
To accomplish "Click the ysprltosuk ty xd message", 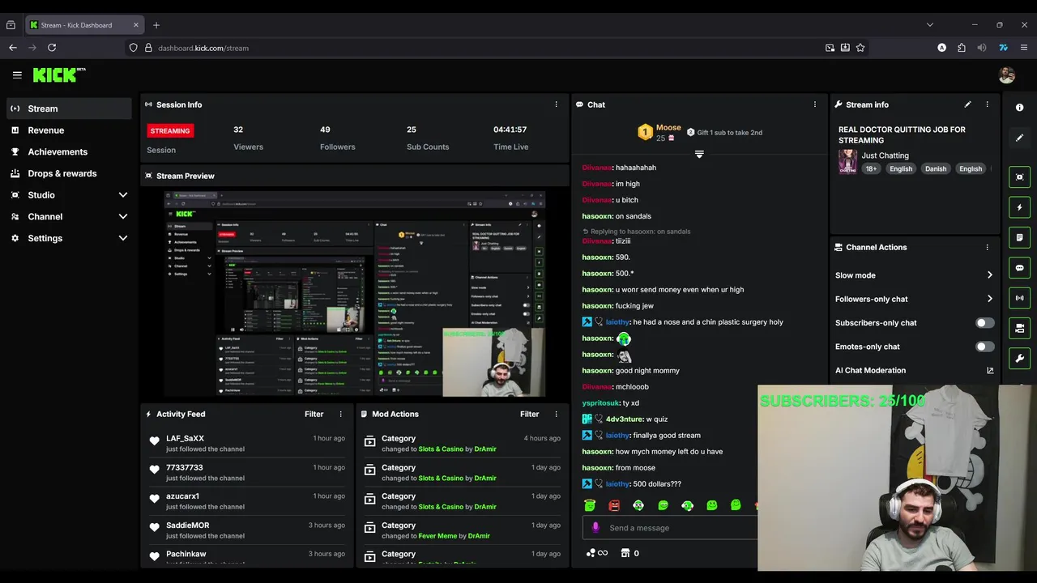I will [x=611, y=403].
